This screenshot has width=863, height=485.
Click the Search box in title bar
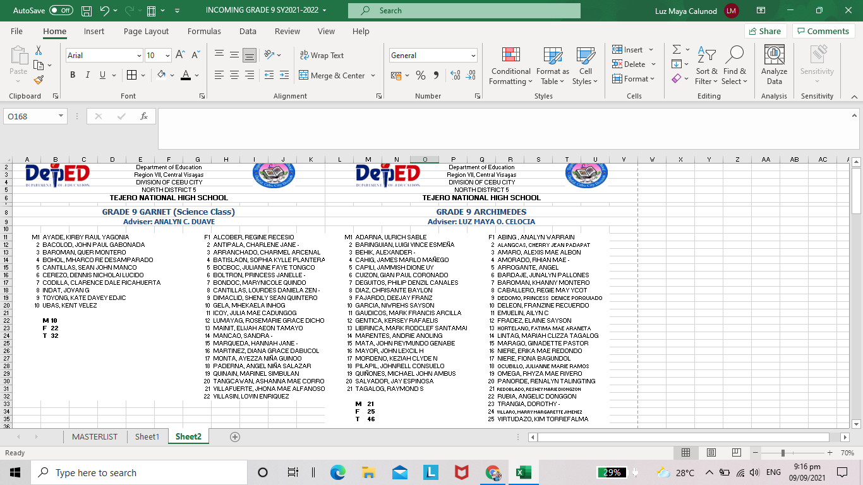[x=464, y=11]
